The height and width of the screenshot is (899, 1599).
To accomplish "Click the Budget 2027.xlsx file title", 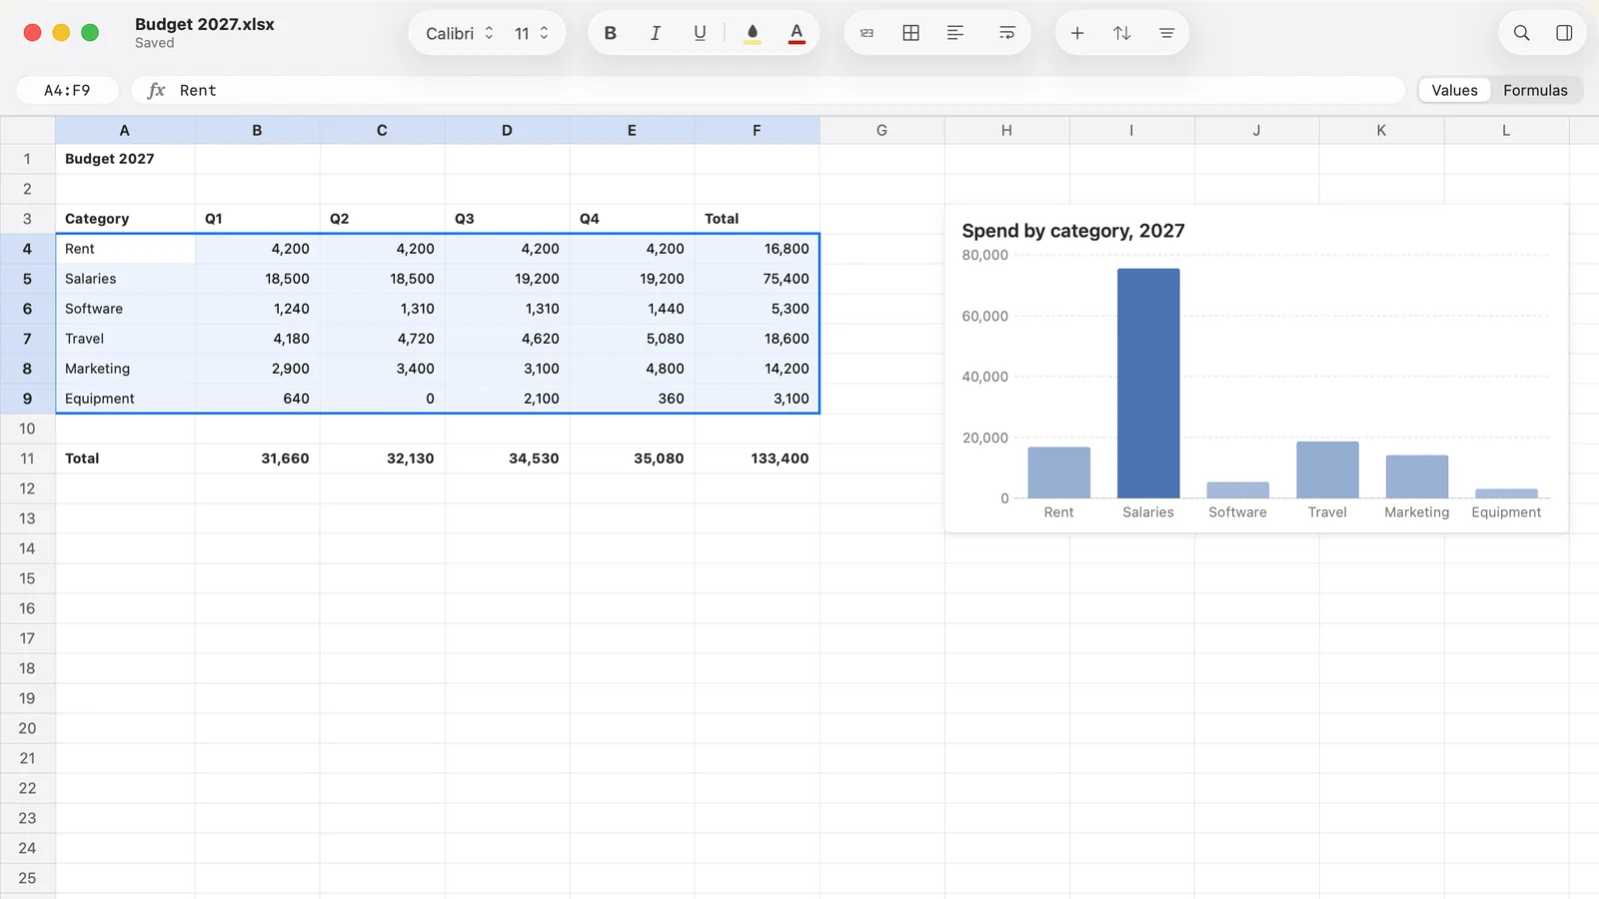I will click(205, 24).
